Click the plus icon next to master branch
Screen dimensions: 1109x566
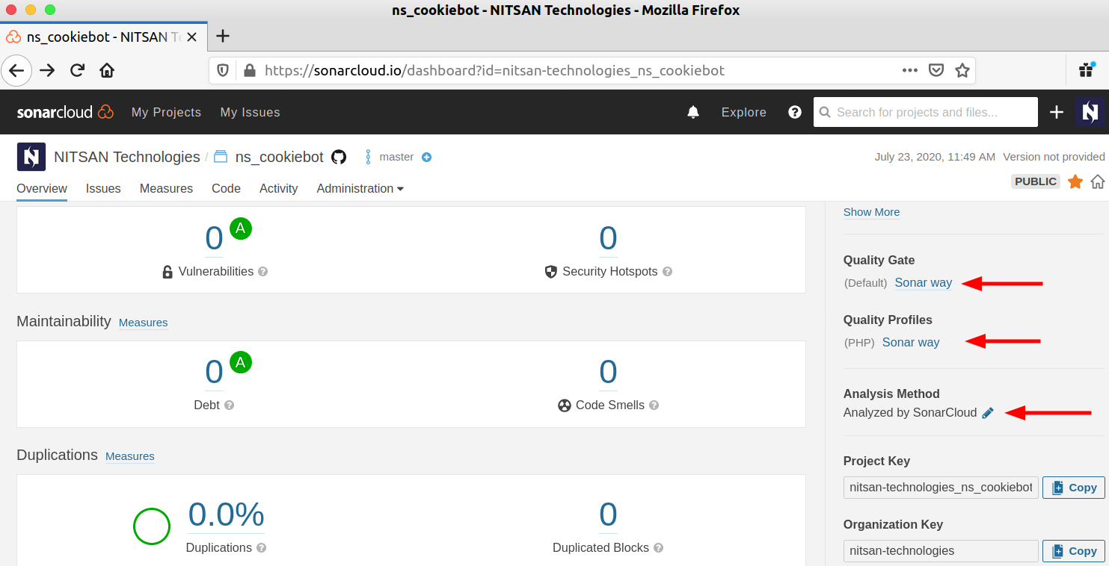pyautogui.click(x=426, y=157)
